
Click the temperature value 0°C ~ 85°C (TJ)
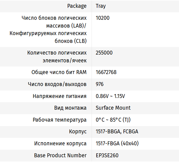click(113, 120)
